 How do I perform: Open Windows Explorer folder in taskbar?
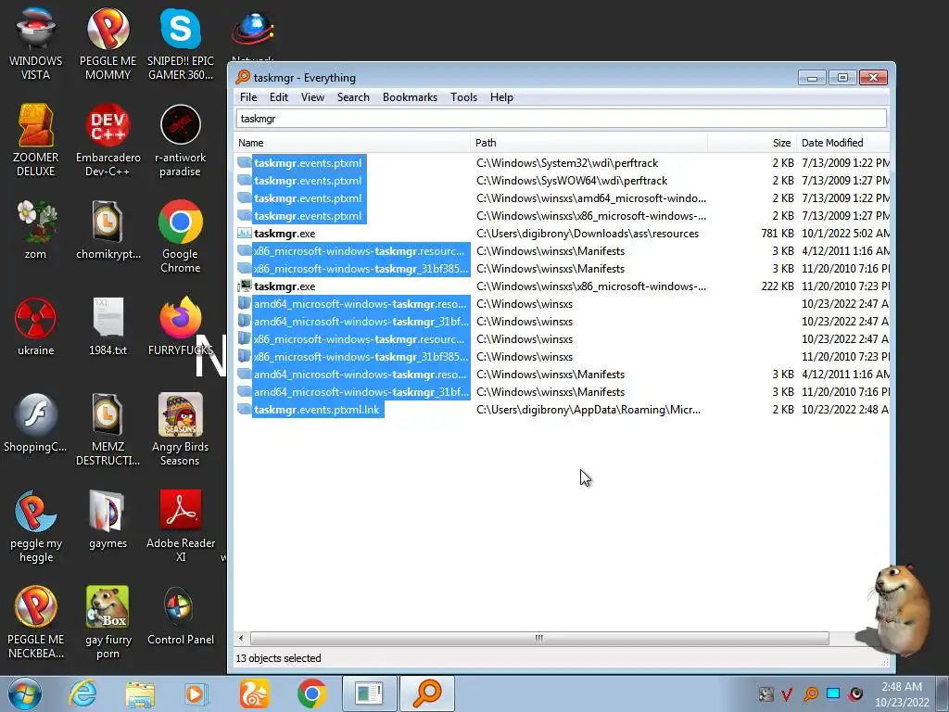point(141,693)
